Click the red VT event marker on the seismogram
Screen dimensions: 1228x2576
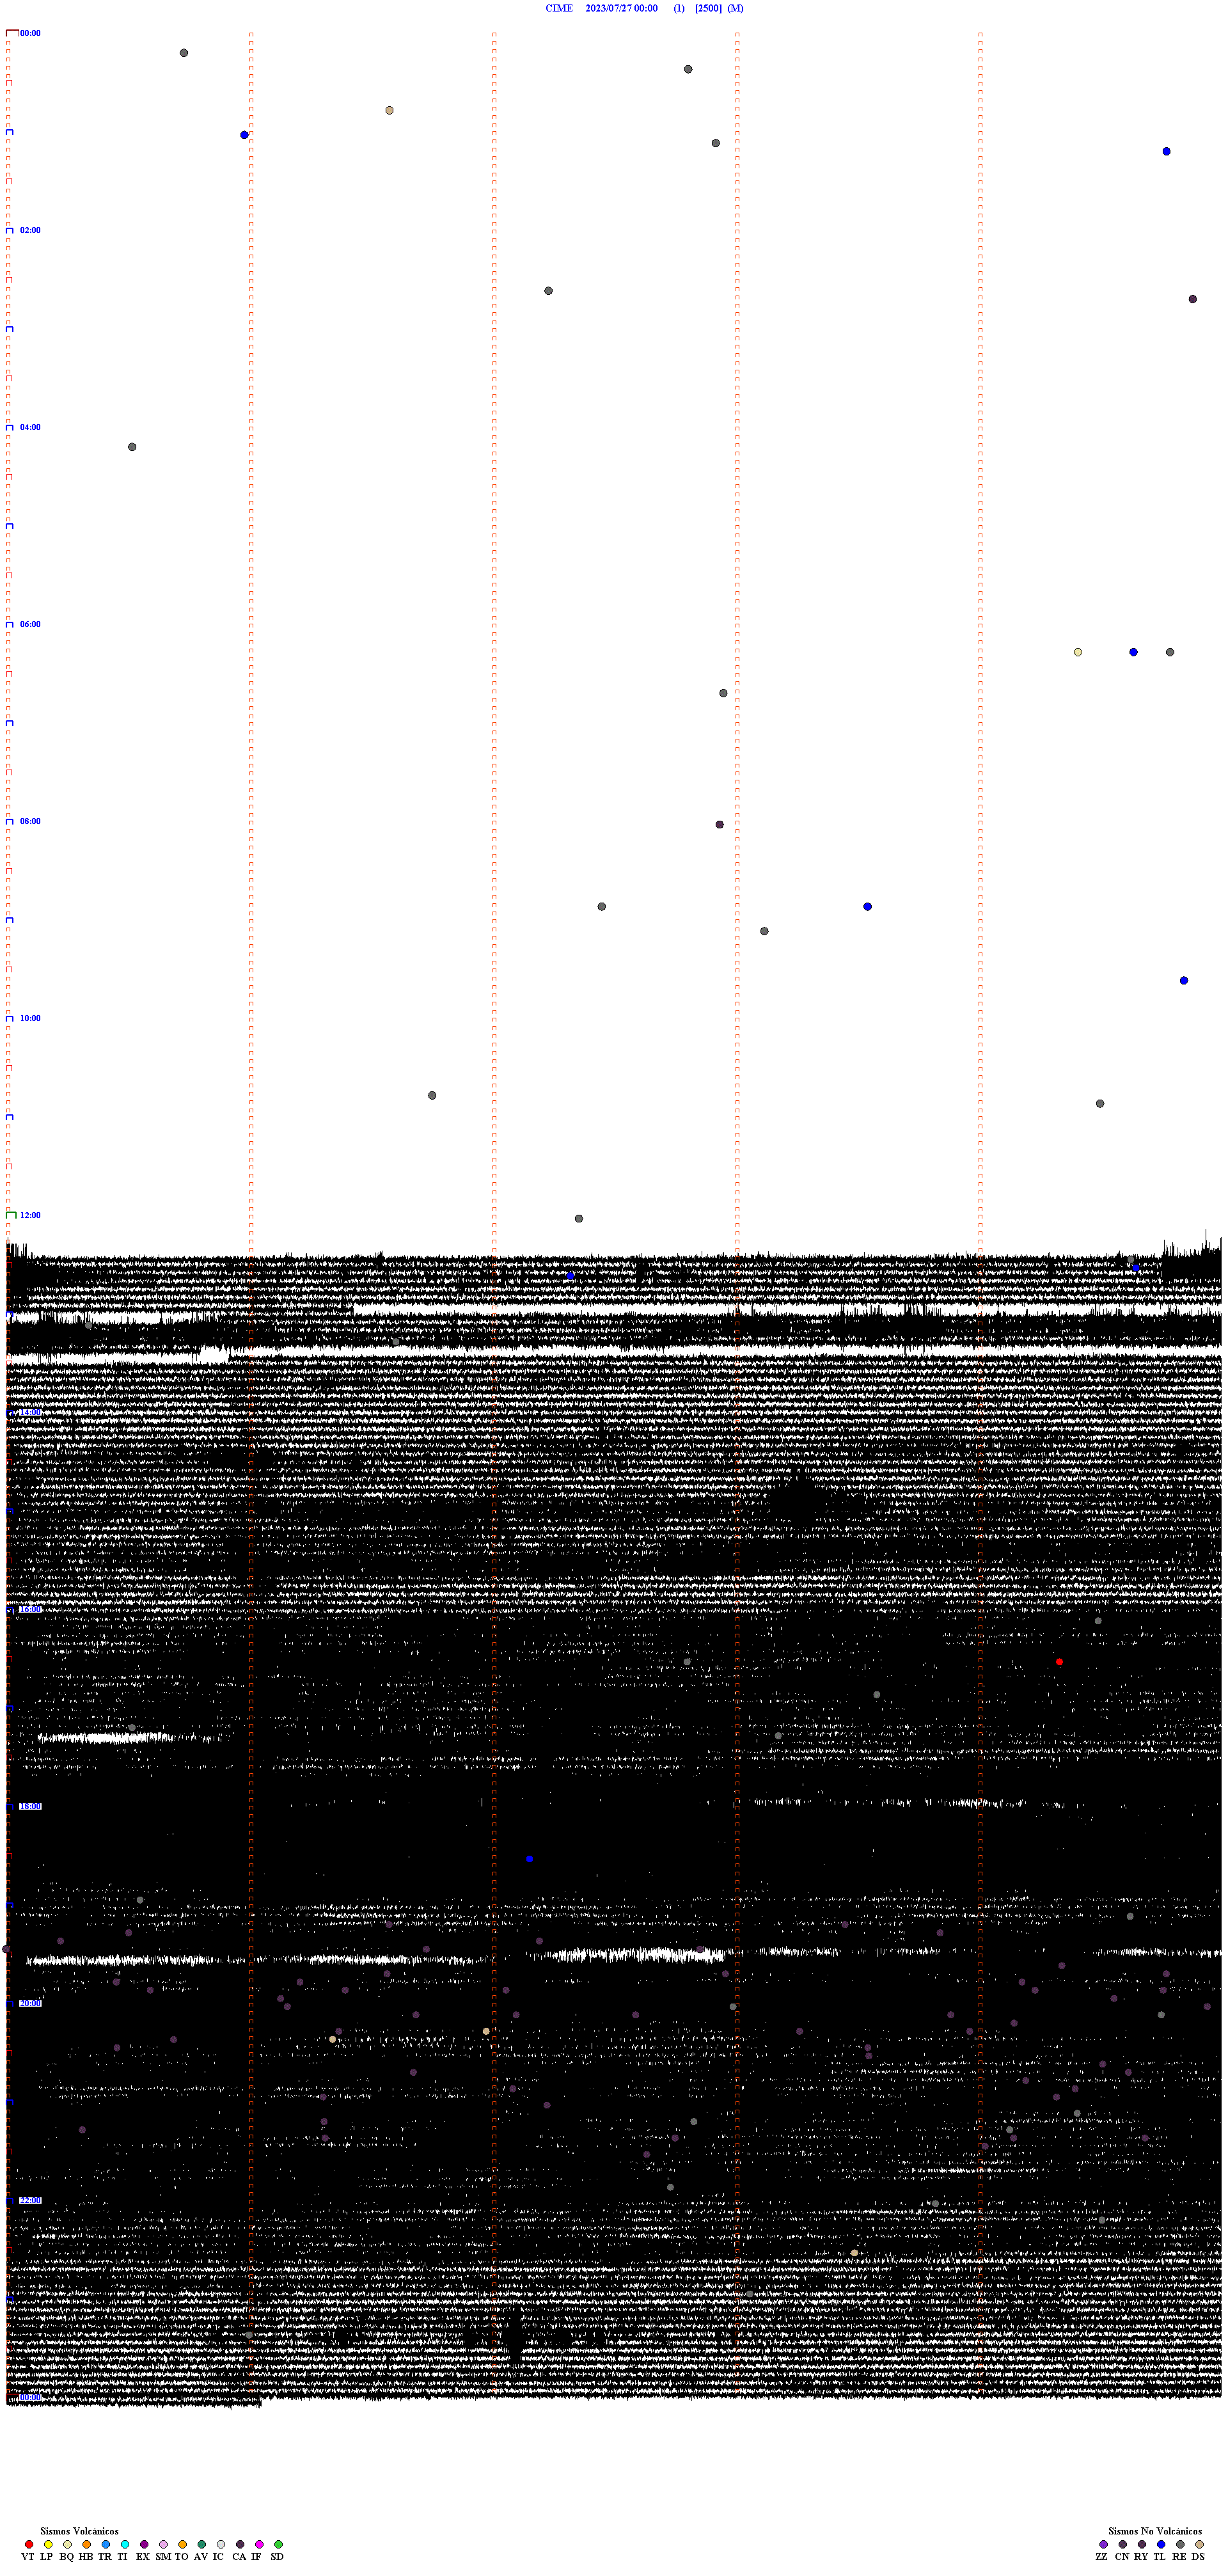tap(1059, 1662)
